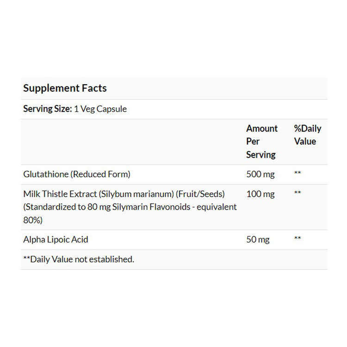
Task: Click the 1 Veg Capsule text
Action: pyautogui.click(x=100, y=109)
